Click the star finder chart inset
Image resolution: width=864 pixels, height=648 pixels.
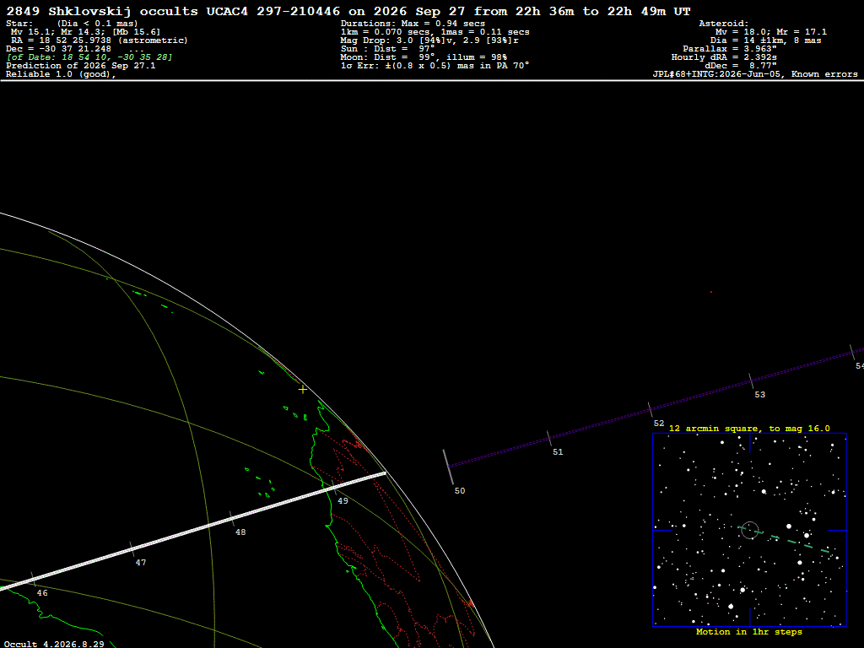pyautogui.click(x=749, y=530)
